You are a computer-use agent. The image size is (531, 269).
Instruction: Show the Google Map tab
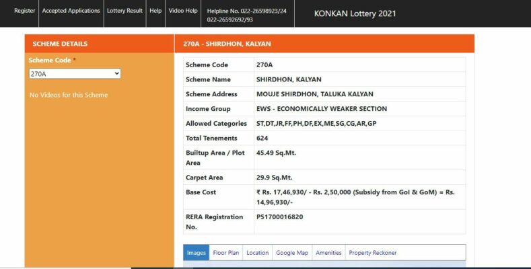point(292,253)
